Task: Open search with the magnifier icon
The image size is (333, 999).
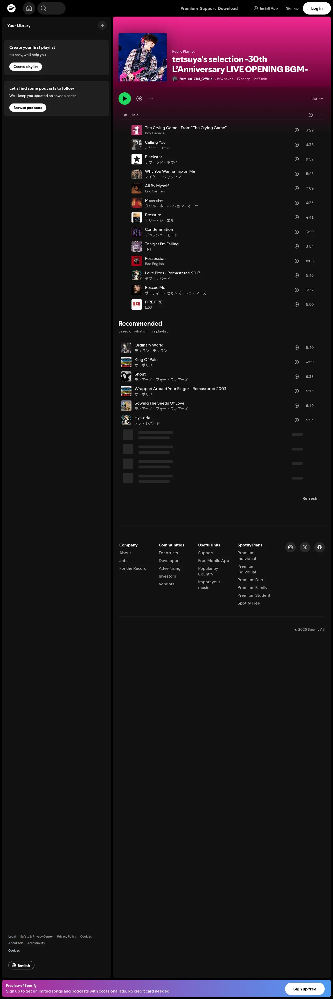Action: tap(44, 8)
